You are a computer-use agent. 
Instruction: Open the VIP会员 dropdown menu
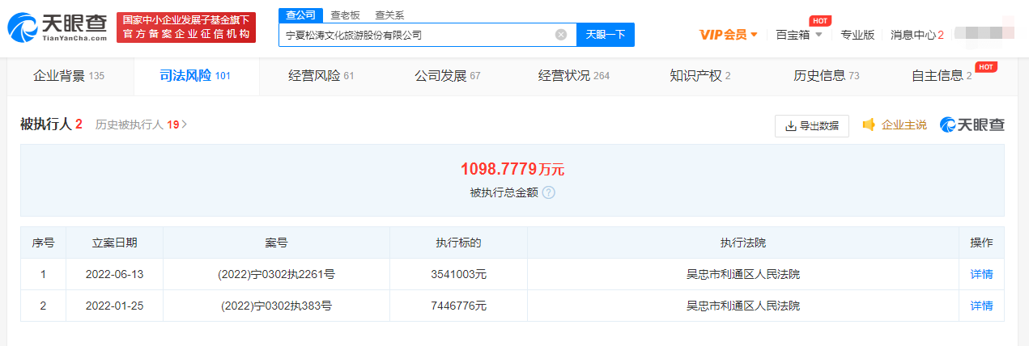coord(729,35)
